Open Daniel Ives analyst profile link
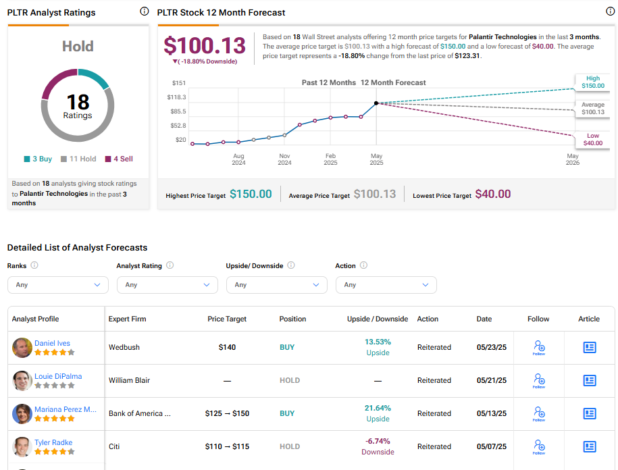Viewport: 618px width, 470px height. (52, 343)
